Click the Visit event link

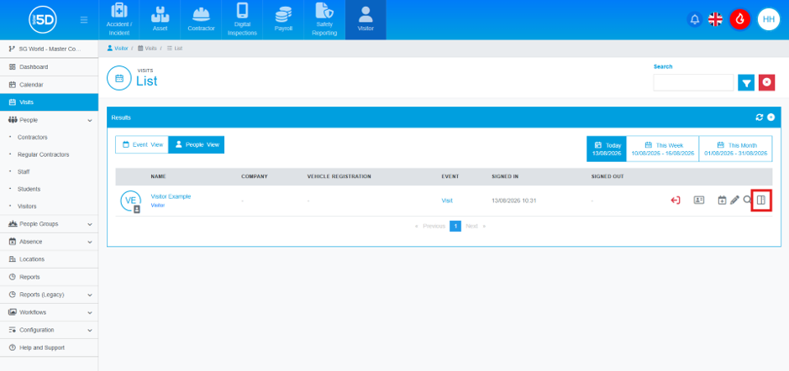pyautogui.click(x=447, y=201)
